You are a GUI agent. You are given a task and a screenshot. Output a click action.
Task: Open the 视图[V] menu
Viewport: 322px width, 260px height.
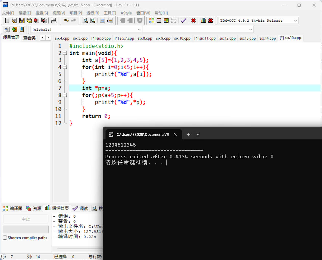point(59,13)
